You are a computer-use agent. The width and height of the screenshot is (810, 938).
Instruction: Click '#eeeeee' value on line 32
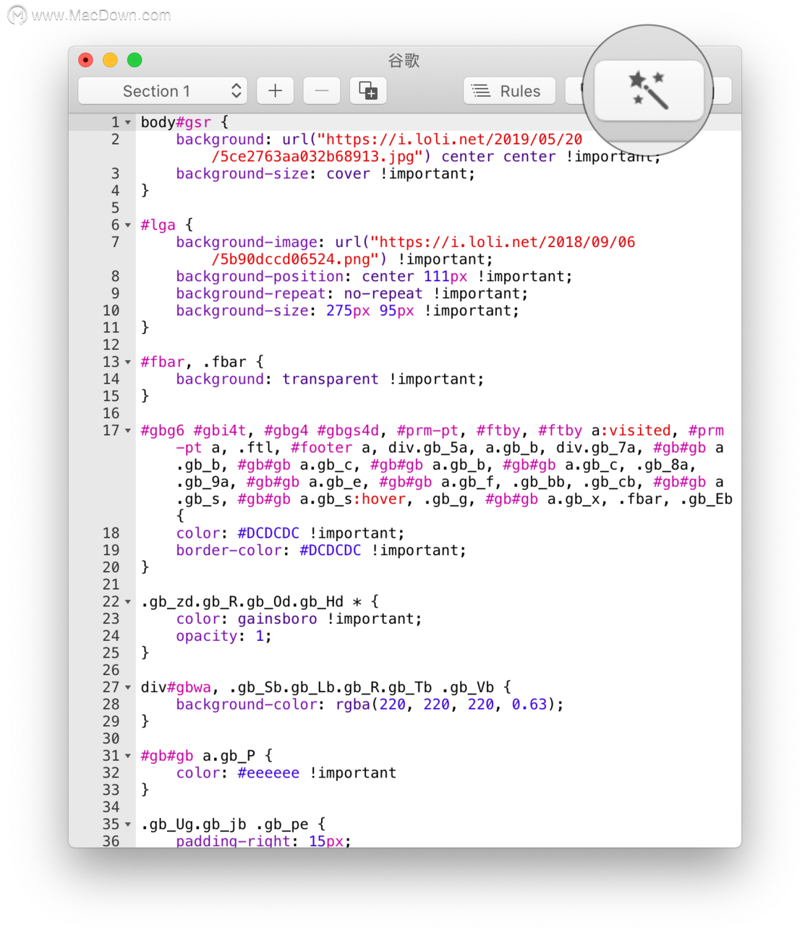click(268, 773)
